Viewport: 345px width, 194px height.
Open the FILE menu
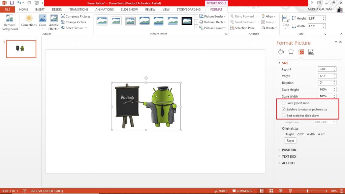pyautogui.click(x=7, y=9)
